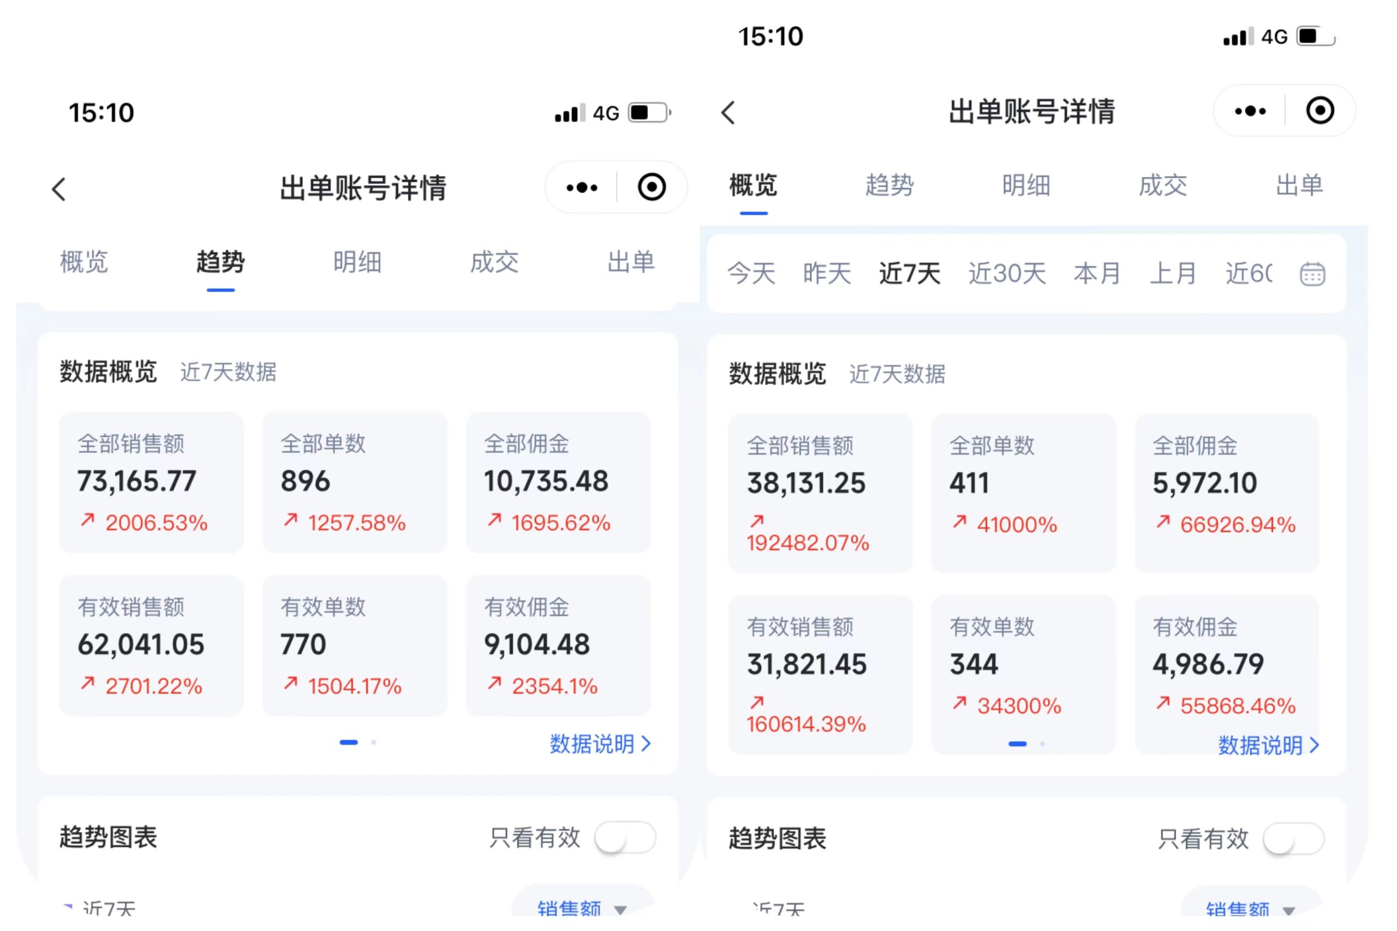Tap the back arrow on the left screen
Image resolution: width=1397 pixels, height=931 pixels.
(59, 189)
